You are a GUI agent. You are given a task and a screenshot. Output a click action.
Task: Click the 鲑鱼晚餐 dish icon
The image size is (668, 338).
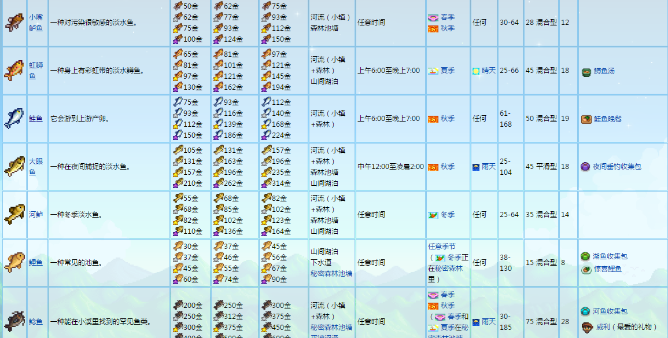point(586,119)
